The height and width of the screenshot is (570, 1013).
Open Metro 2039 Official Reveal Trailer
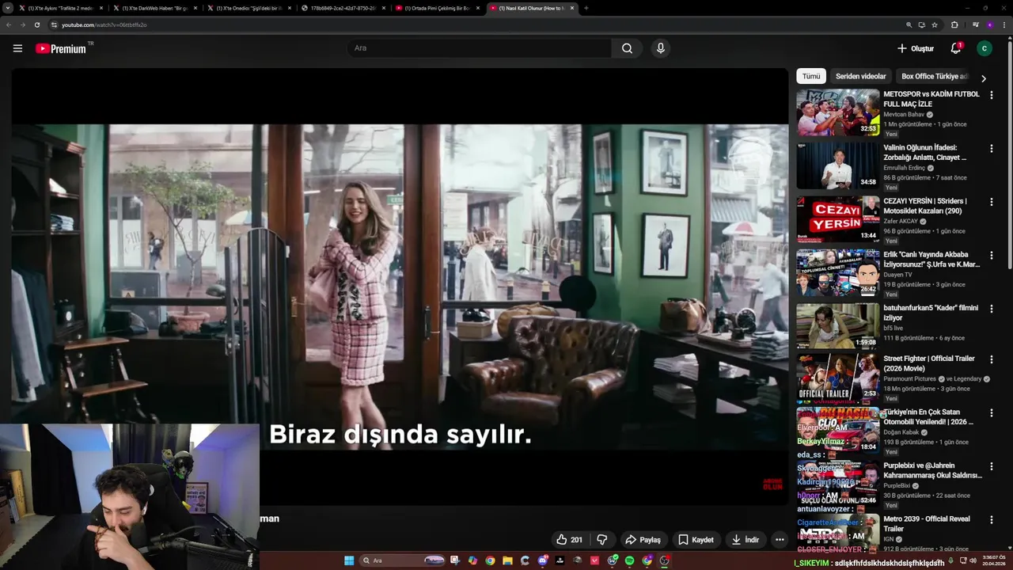[x=927, y=524]
